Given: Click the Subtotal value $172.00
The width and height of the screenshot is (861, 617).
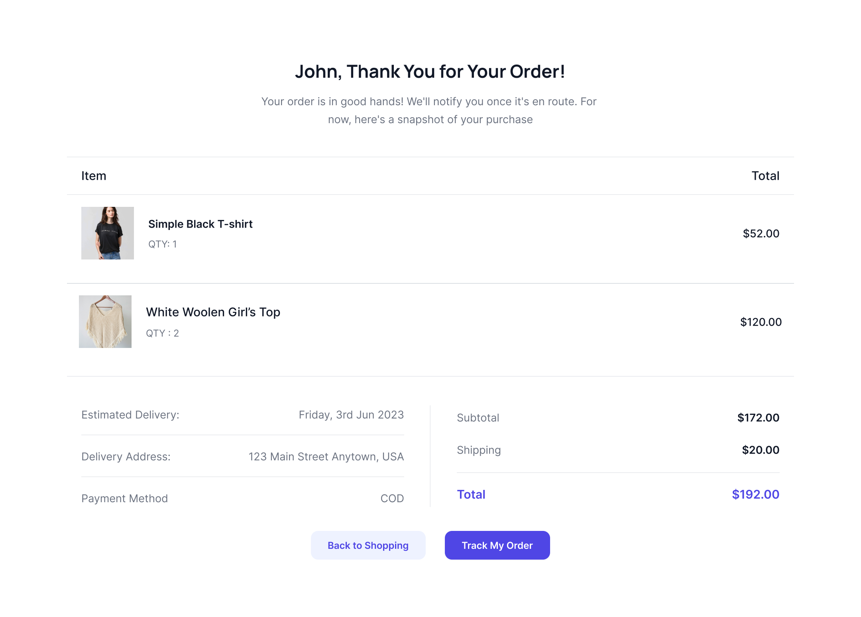Looking at the screenshot, I should pyautogui.click(x=758, y=418).
